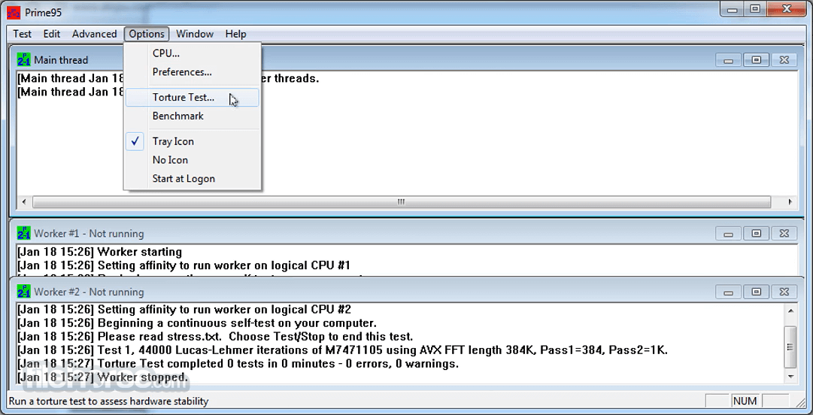This screenshot has height=415, width=813.
Task: Click Worker #2 'logical CPU #2' affinity line
Action: pyautogui.click(x=184, y=310)
